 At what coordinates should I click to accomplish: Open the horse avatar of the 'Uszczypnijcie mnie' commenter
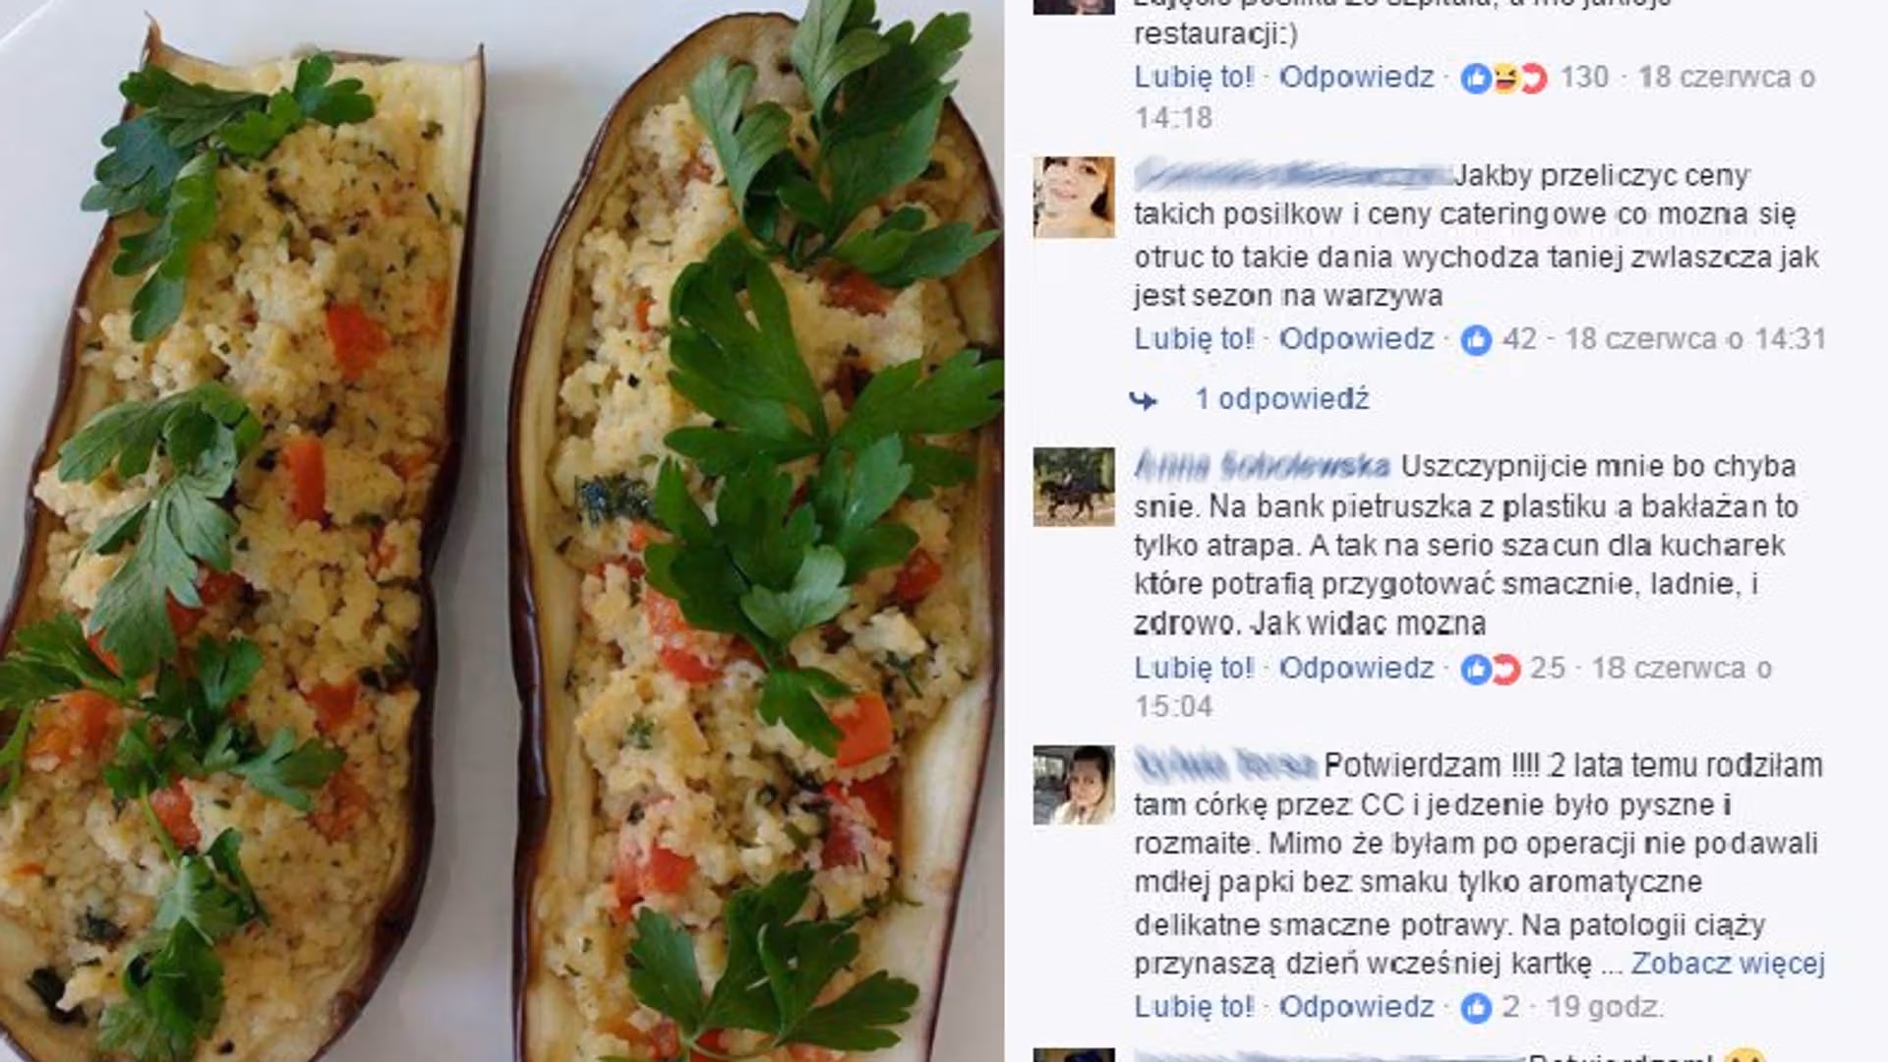pos(1074,487)
